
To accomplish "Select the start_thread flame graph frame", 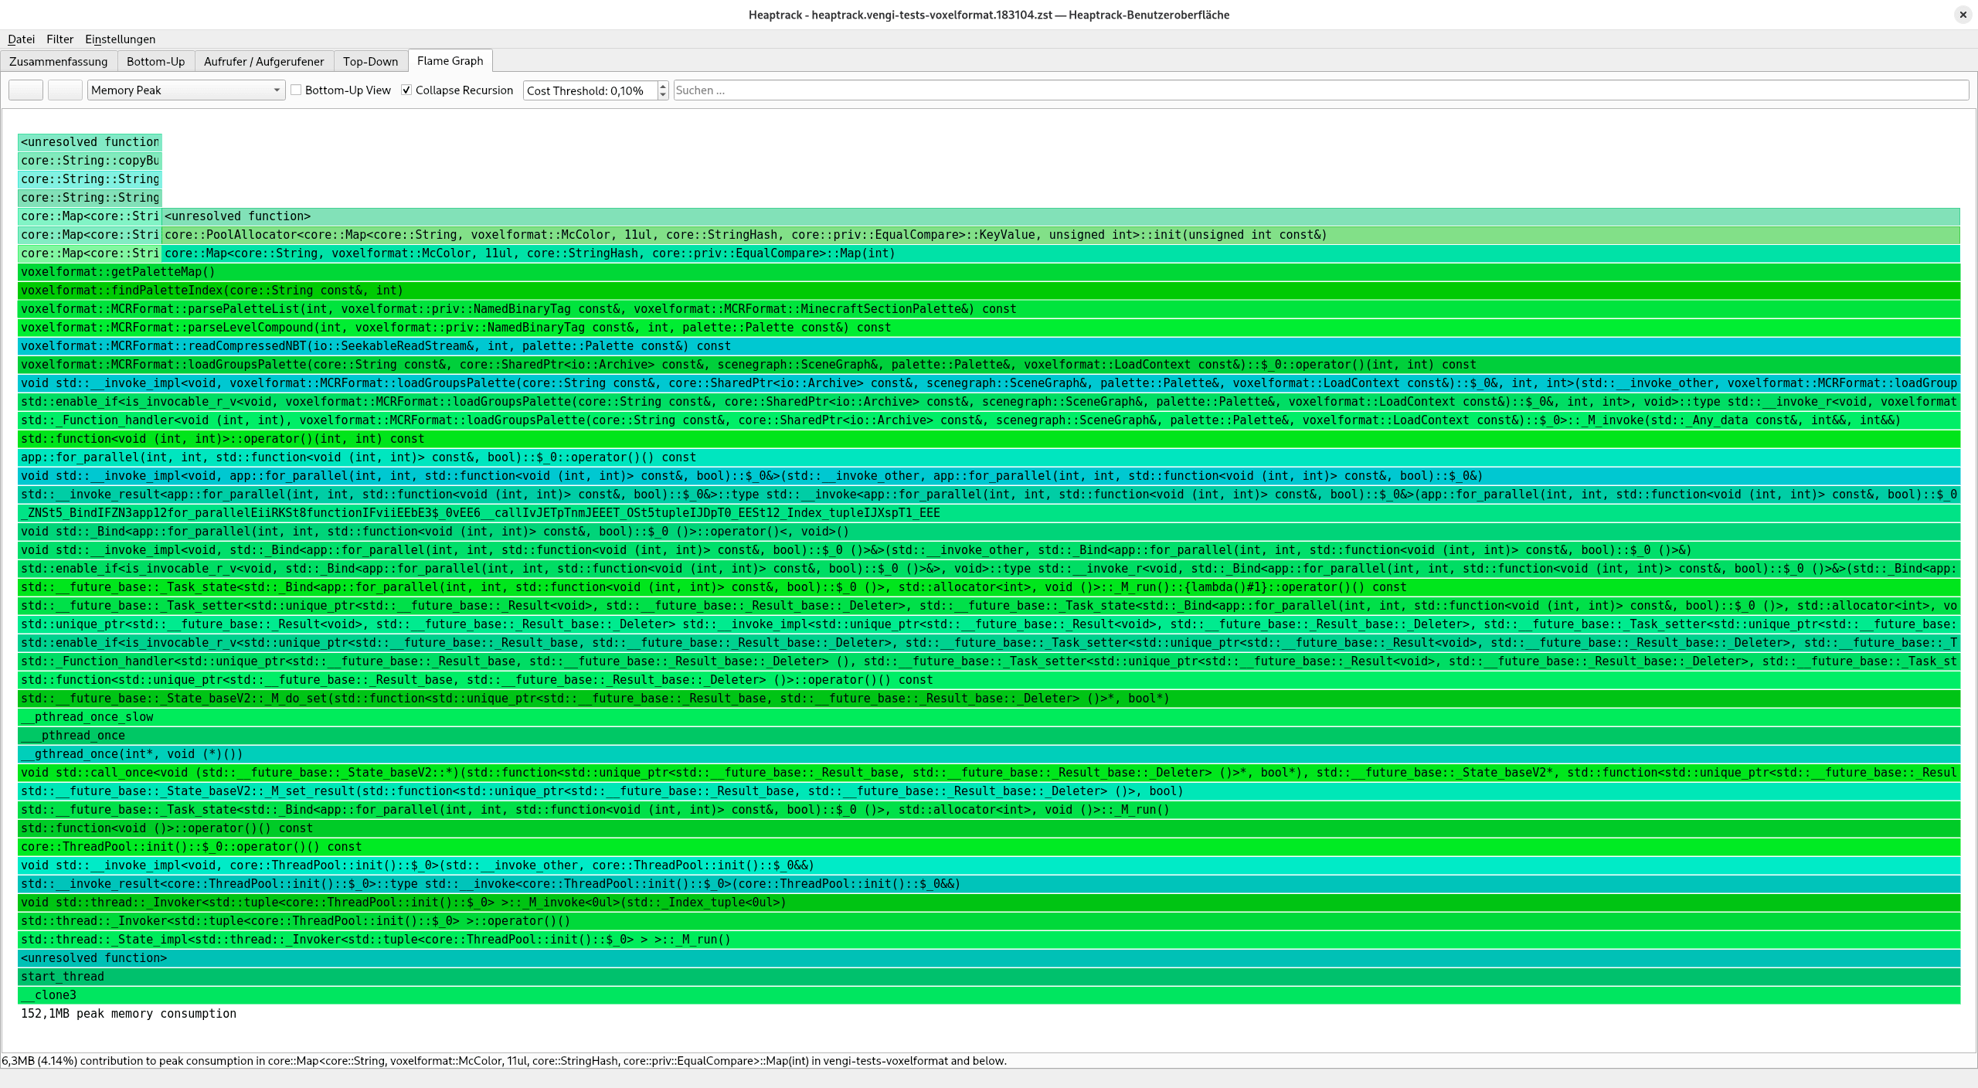I will (989, 977).
